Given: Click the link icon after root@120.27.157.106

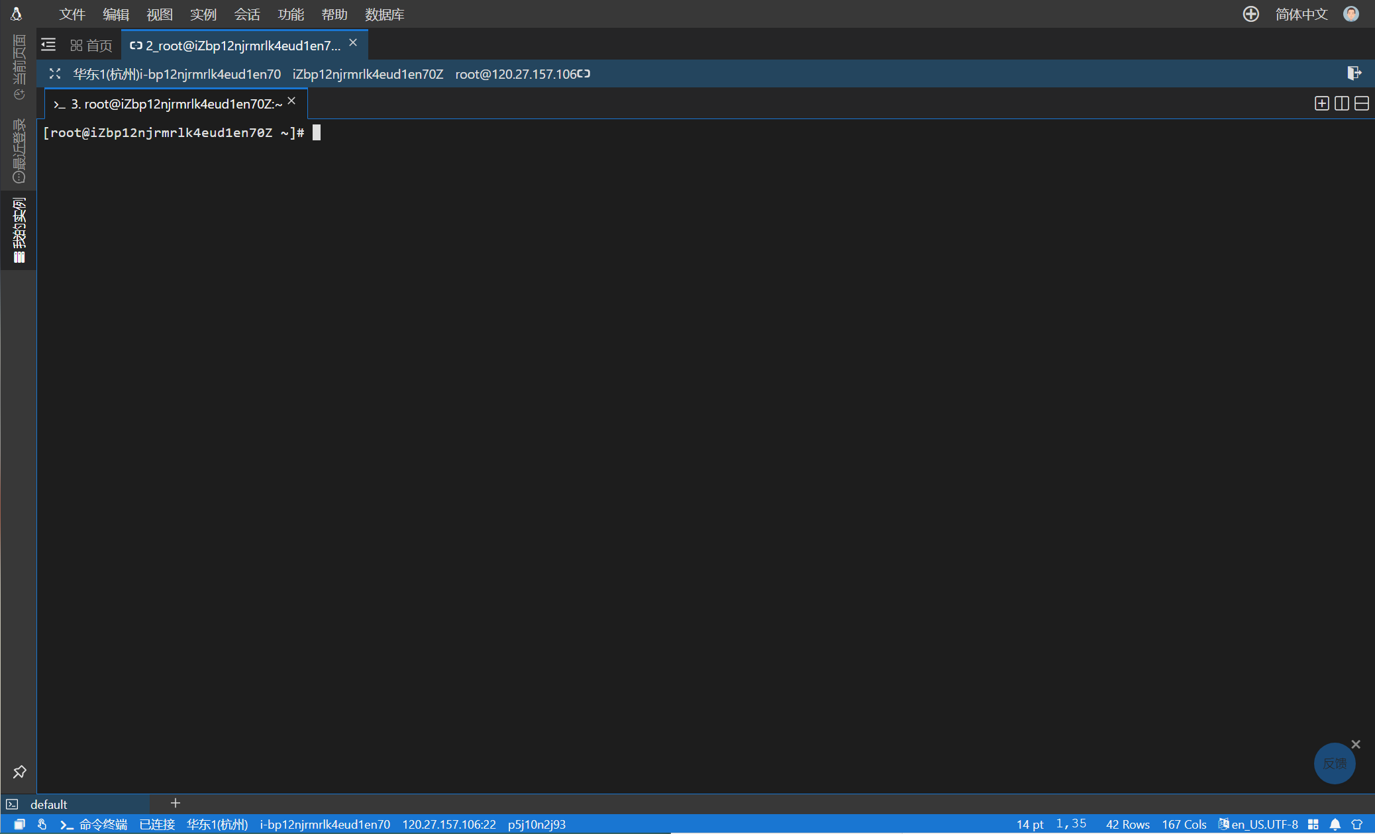Looking at the screenshot, I should [x=584, y=73].
